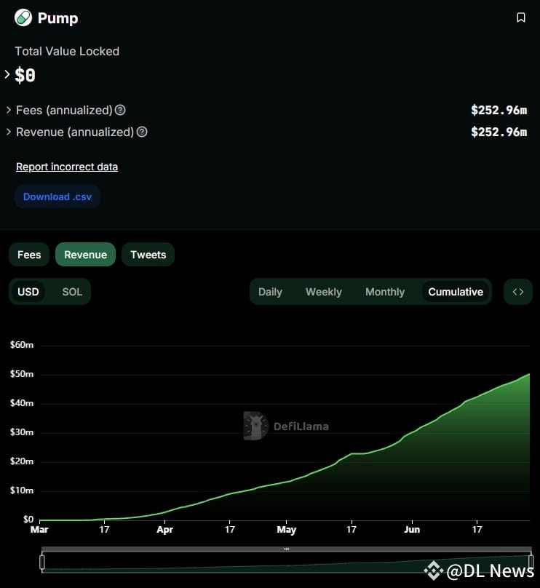Click the Total Value Locked label
This screenshot has width=540, height=588.
click(67, 52)
